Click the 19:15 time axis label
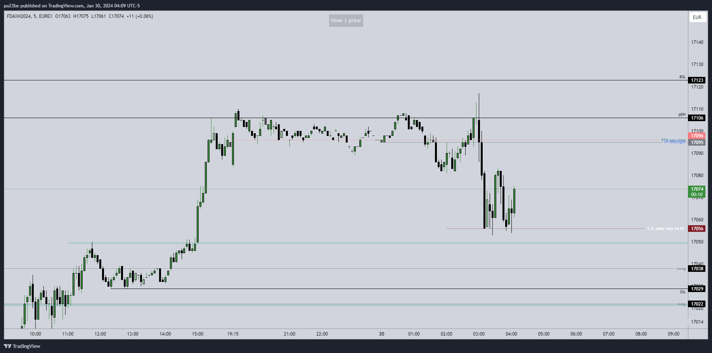 233,334
